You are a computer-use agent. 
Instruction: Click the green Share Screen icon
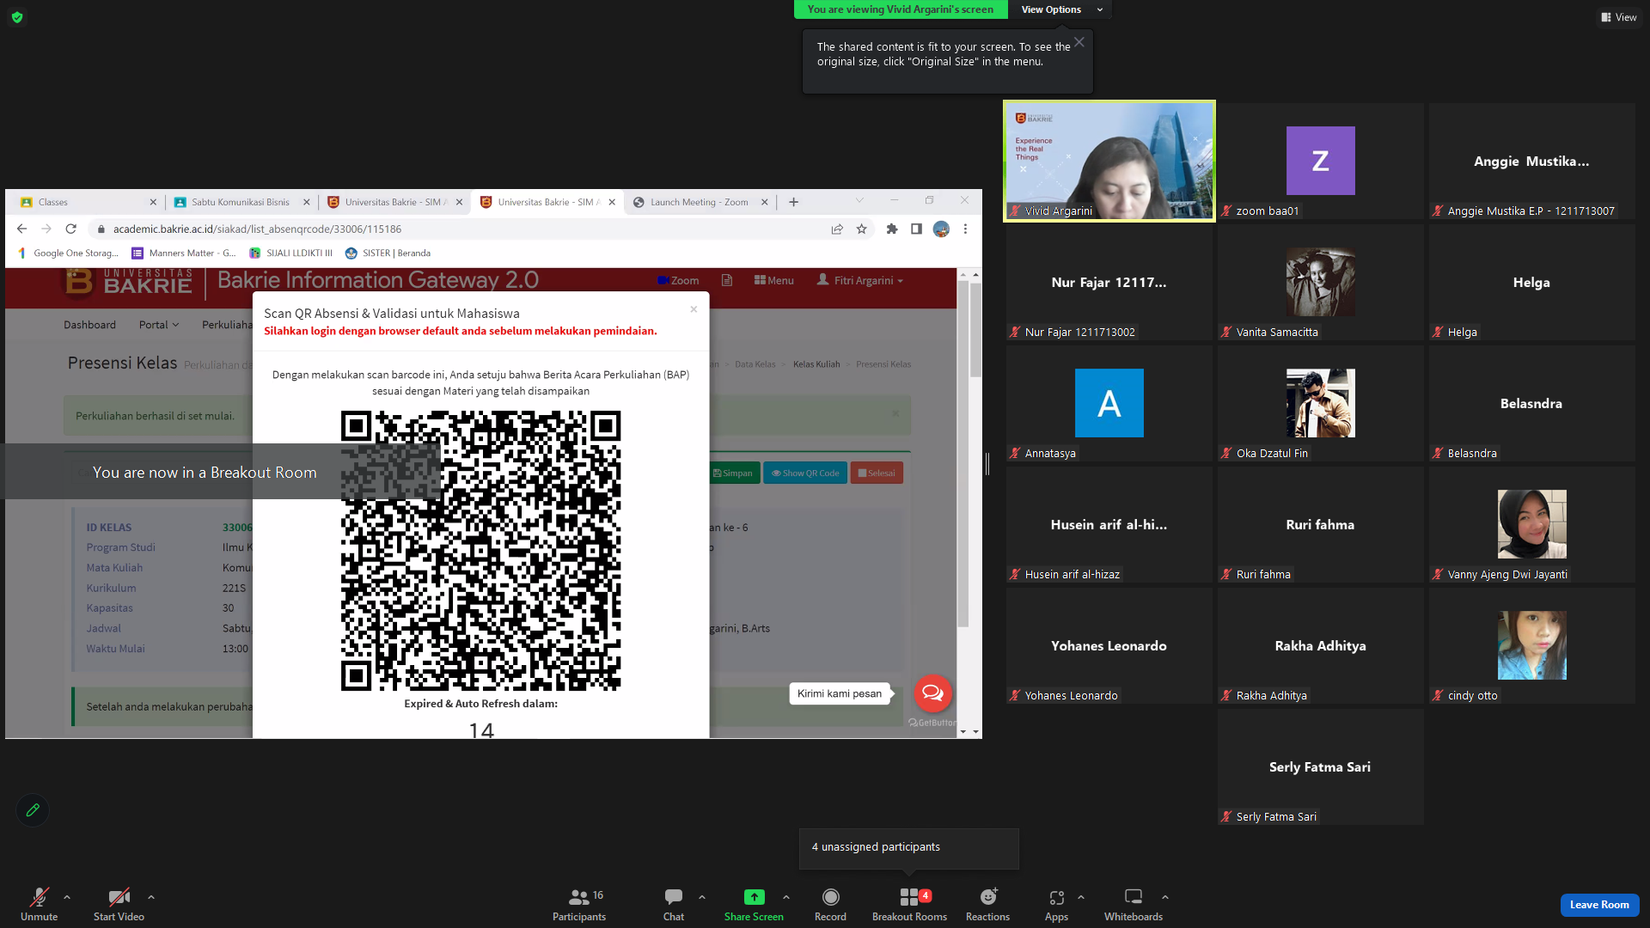pos(754,897)
